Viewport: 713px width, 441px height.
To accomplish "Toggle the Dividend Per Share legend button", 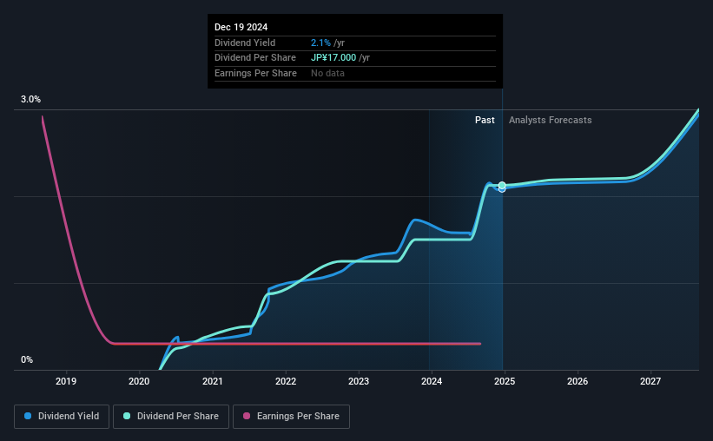I will pos(171,417).
